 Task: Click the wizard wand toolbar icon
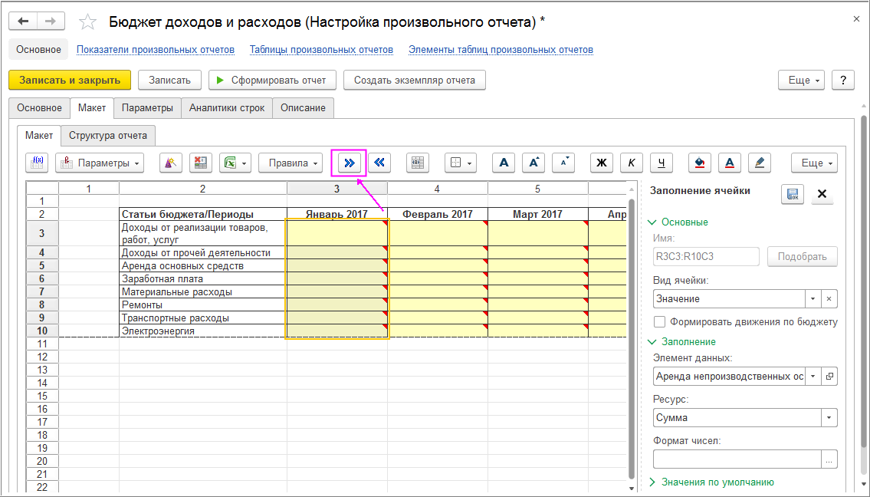click(171, 163)
